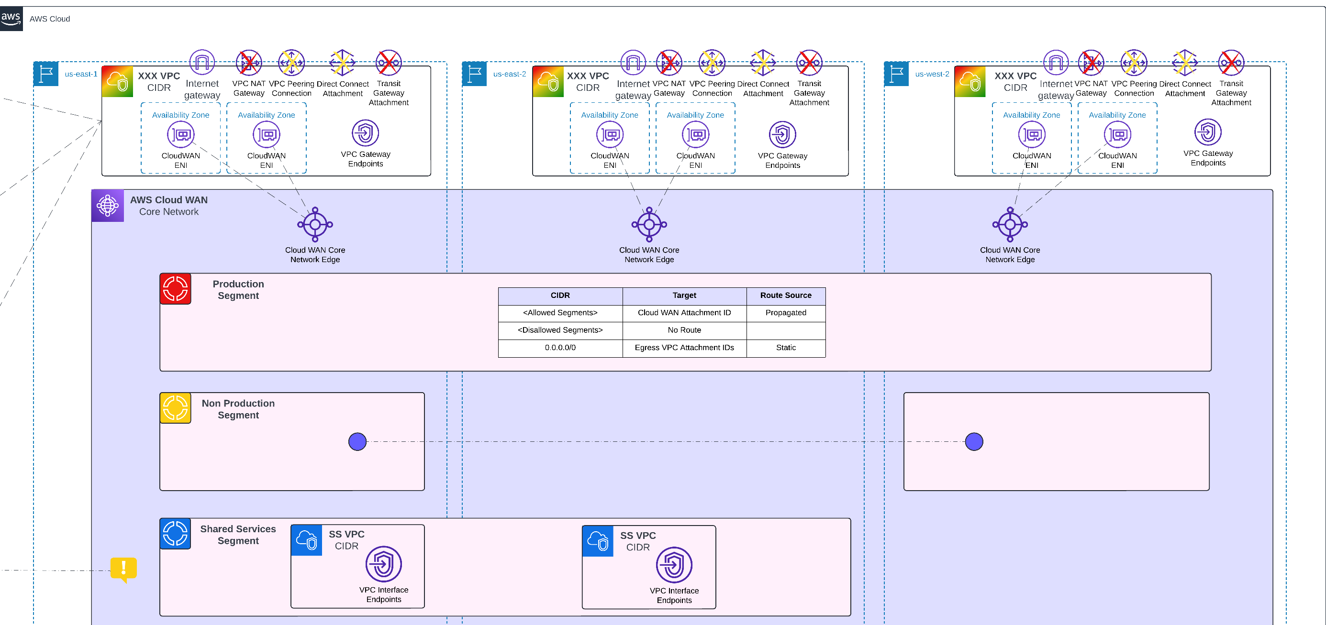Select the us-east-1 Direct Connect Attachment icon
This screenshot has width=1326, height=625.
[x=342, y=63]
